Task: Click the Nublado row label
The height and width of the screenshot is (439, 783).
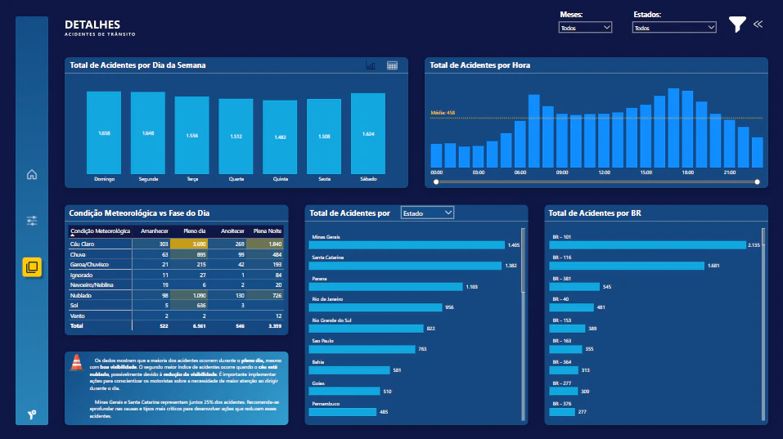Action: 81,295
